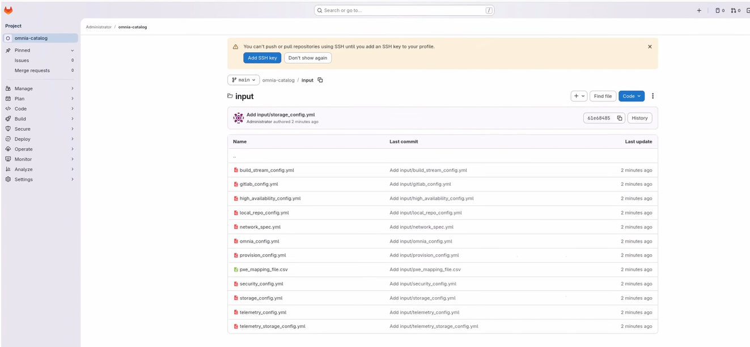Click the omnia_config.yml file icon

click(236, 241)
